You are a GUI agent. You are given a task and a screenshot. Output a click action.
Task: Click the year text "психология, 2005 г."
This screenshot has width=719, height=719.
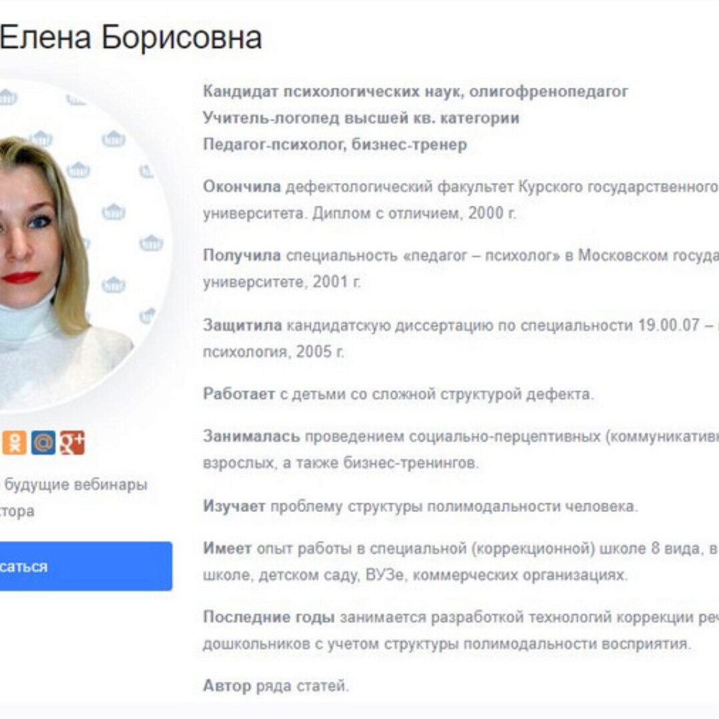pos(274,352)
